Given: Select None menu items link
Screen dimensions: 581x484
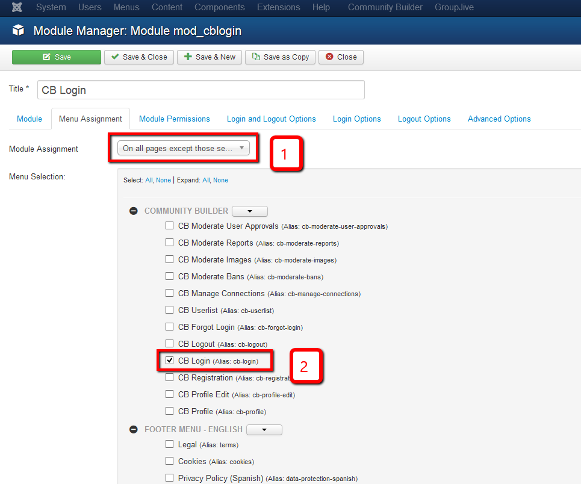Looking at the screenshot, I should 163,180.
